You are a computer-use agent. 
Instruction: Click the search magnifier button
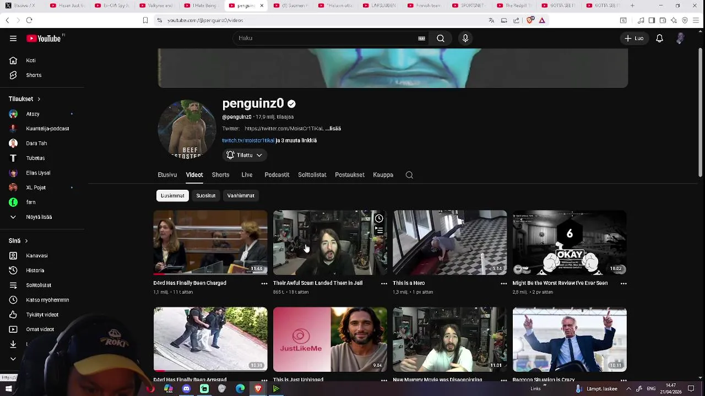coord(441,38)
